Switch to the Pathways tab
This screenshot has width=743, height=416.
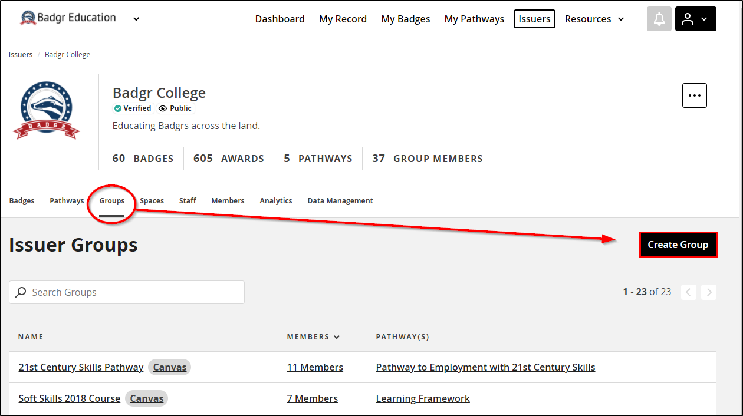tap(67, 201)
